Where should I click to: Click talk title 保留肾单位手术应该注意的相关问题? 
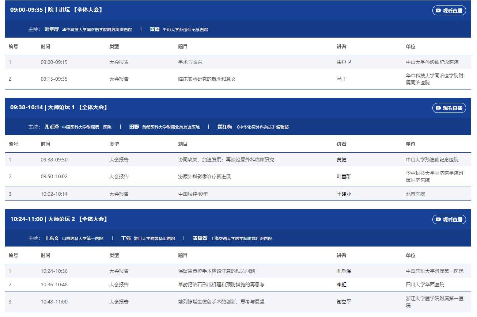(x=216, y=271)
